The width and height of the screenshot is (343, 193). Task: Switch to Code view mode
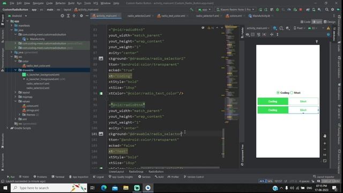305,21
